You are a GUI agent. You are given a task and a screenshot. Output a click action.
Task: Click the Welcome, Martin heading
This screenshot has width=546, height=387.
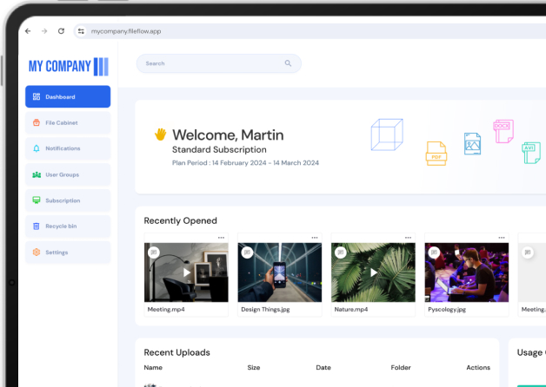(x=228, y=134)
